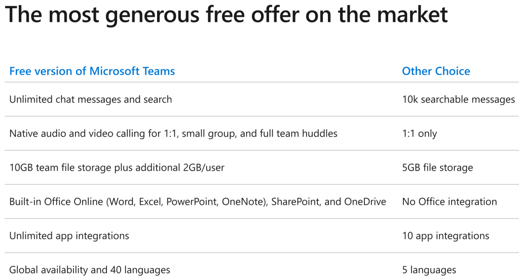Select the '1:1 only' cell
519x279 pixels.
click(419, 133)
